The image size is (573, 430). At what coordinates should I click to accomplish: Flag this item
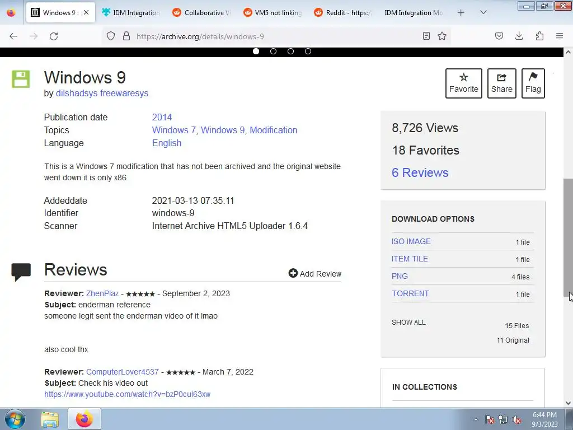coord(533,83)
